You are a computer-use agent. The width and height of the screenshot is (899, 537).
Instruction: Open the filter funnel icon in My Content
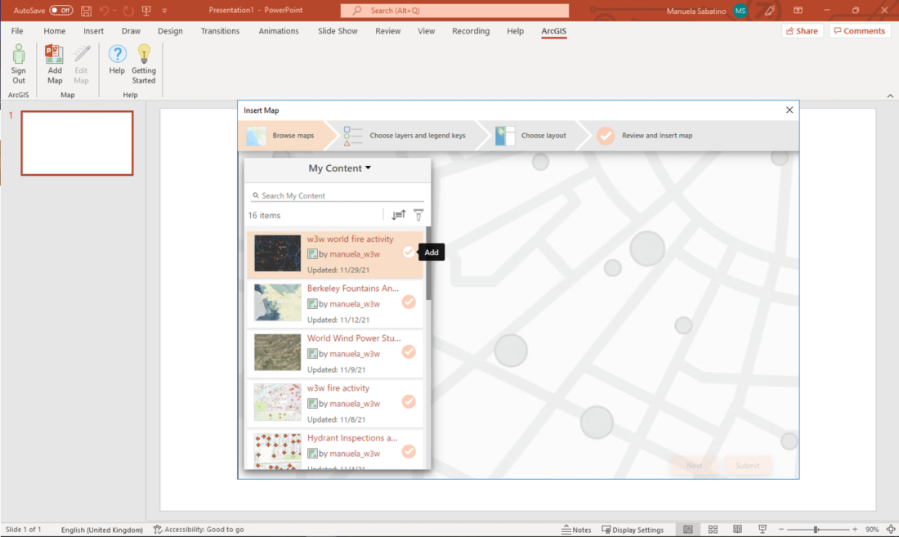pos(418,215)
